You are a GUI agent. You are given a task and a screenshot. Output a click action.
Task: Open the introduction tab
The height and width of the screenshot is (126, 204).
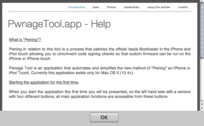[76, 7]
